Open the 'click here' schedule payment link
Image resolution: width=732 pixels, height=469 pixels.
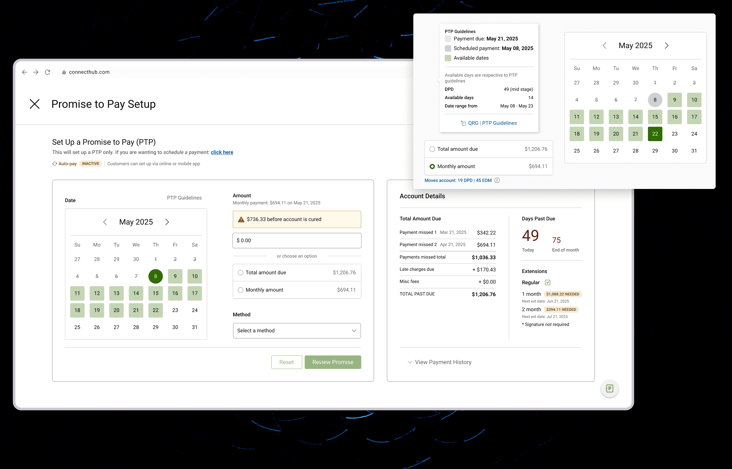coord(222,152)
